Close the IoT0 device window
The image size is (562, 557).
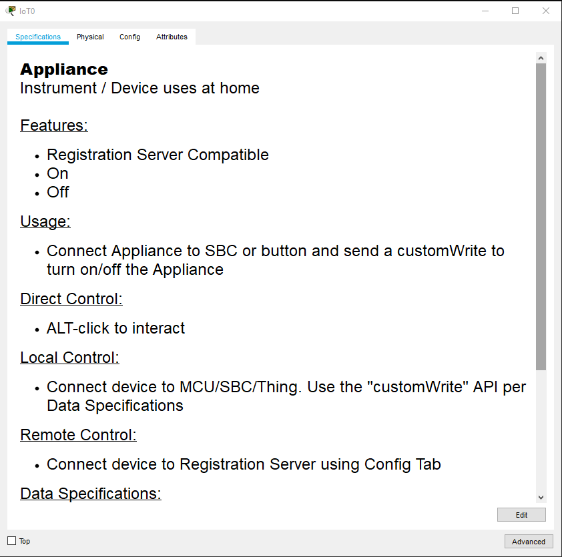545,11
